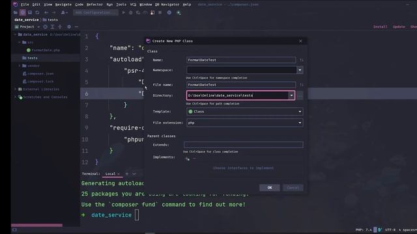Image resolution: width=417 pixels, height=234 pixels.
Task: Open the File menu
Action: pos(25,5)
